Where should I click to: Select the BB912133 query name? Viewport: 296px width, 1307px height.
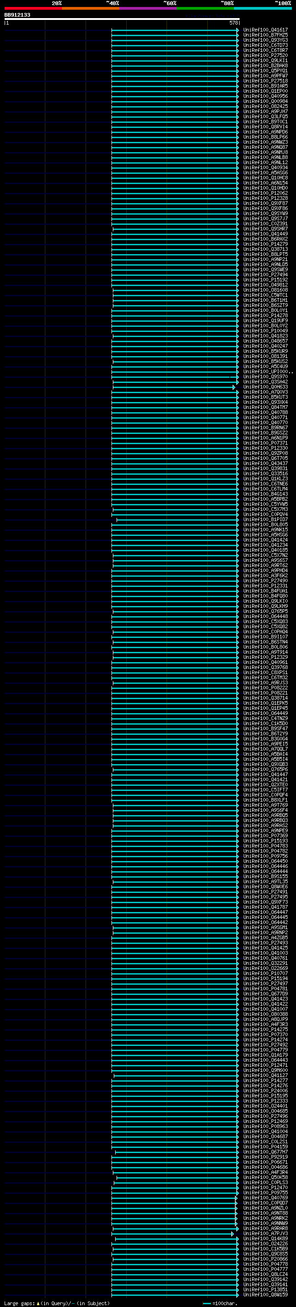click(x=17, y=15)
